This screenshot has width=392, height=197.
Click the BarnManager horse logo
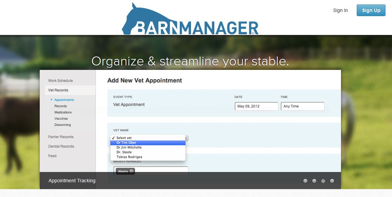coord(190,19)
